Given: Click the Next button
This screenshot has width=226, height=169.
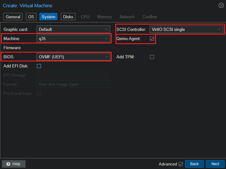Looking at the screenshot, I should (215, 164).
